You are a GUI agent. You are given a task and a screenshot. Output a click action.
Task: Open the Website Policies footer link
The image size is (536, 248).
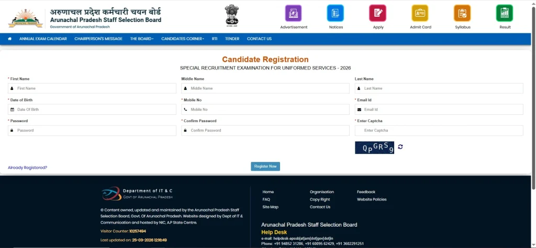[x=372, y=199]
